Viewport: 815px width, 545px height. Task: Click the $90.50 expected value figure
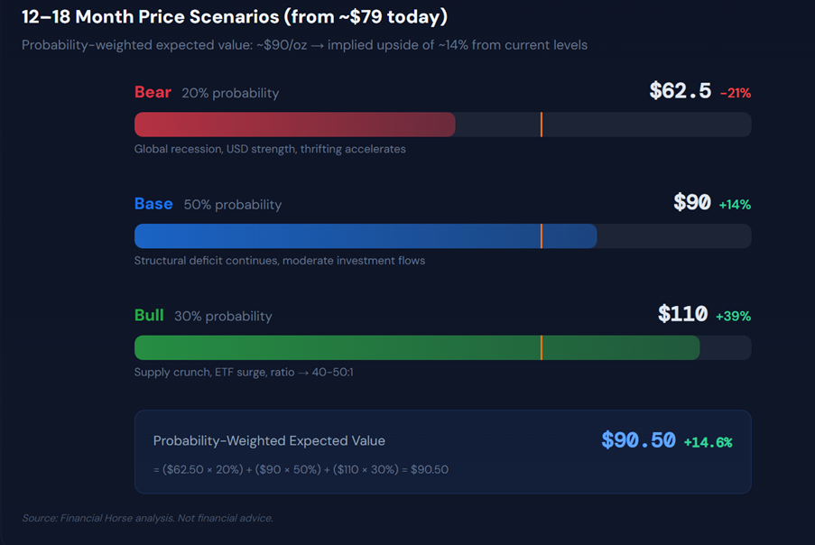638,440
